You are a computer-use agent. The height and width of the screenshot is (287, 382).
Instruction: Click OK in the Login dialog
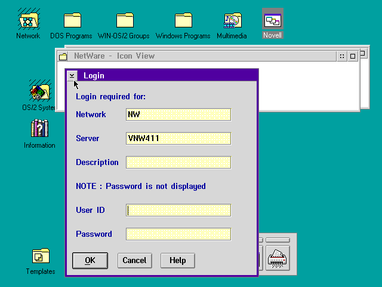[90, 261]
